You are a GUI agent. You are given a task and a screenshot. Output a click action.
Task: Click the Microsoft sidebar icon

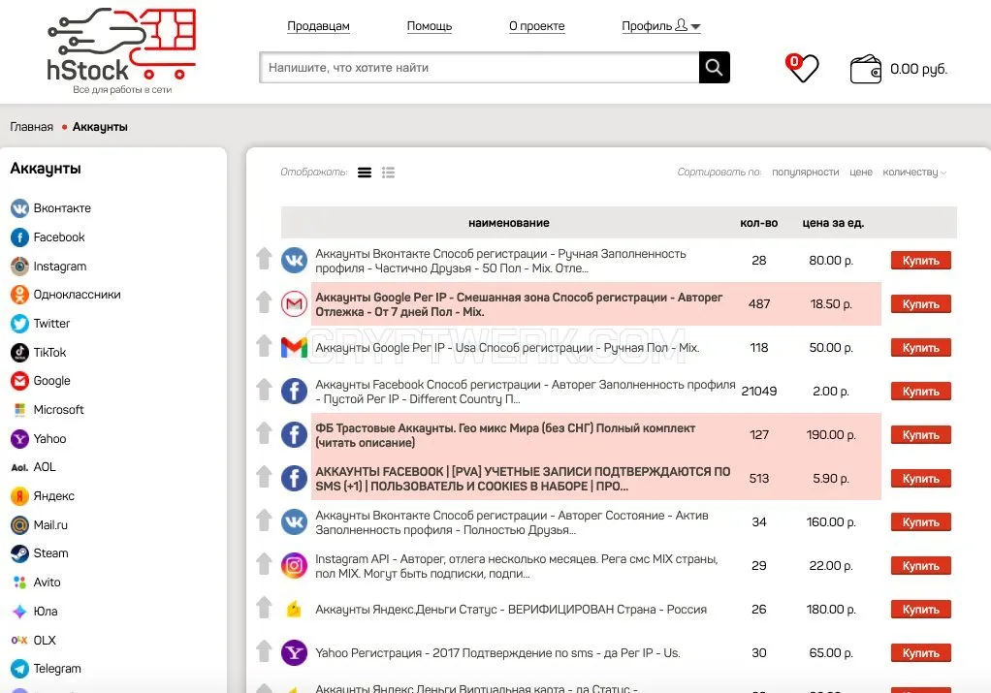(19, 410)
